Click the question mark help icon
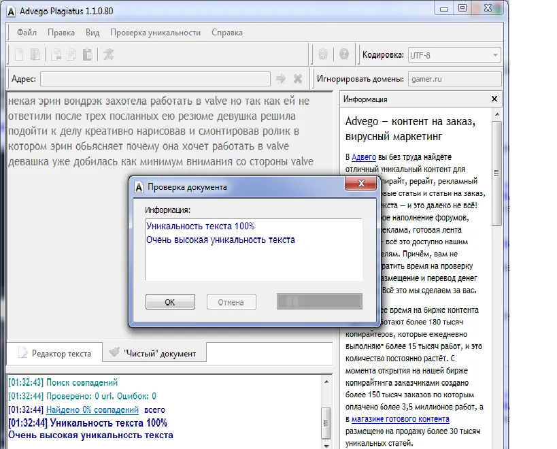This screenshot has height=449, width=557. 344,55
